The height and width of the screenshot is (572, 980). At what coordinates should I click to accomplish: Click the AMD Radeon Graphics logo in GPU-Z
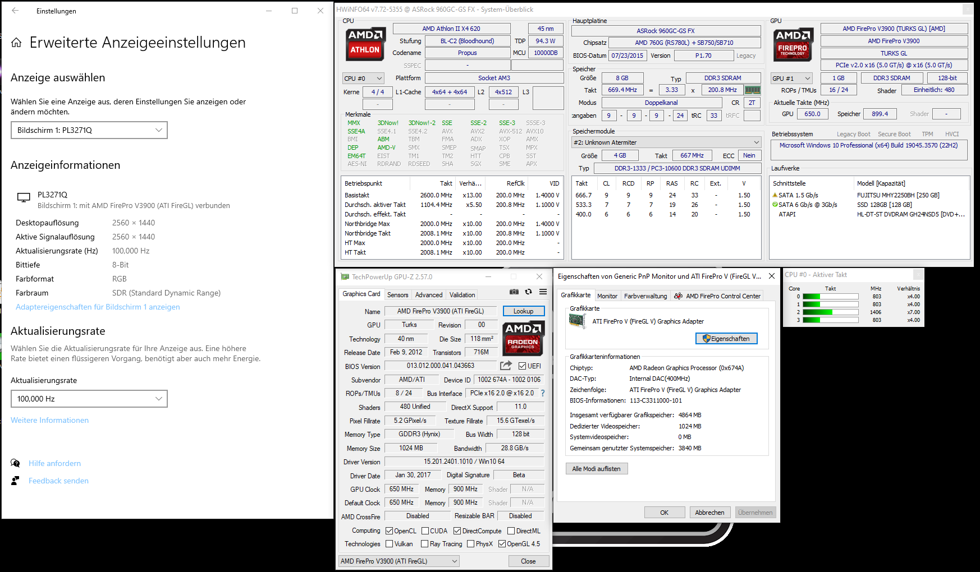pos(523,338)
